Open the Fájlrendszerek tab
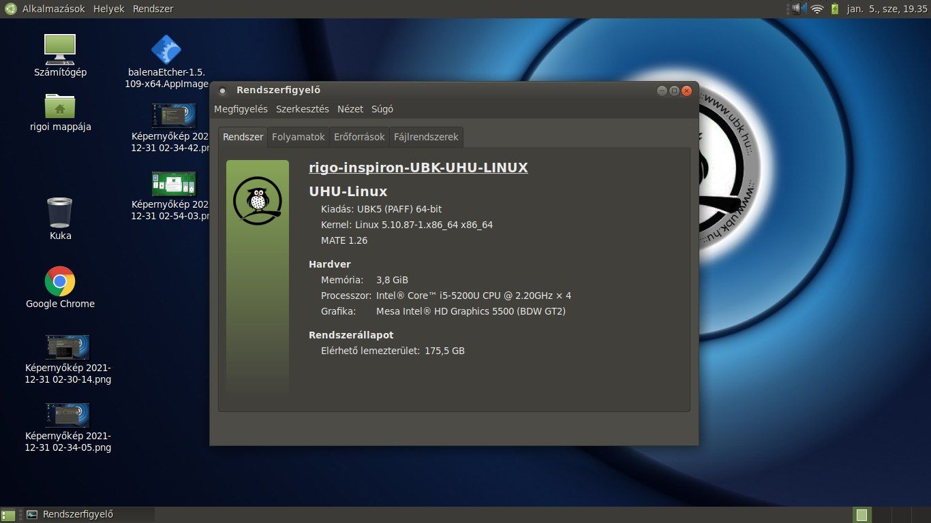 pos(427,137)
